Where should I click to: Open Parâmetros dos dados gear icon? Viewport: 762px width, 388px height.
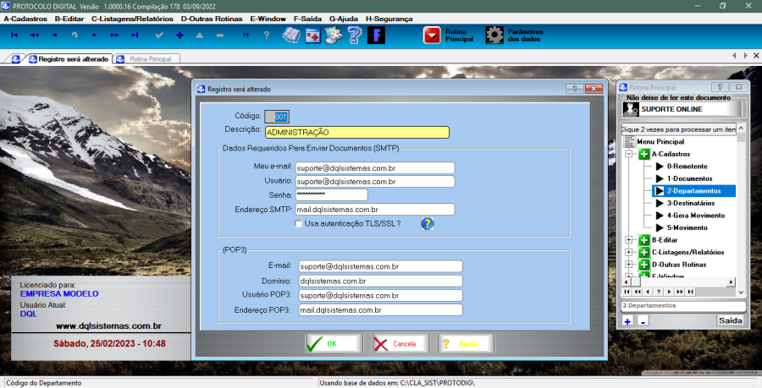click(x=494, y=36)
